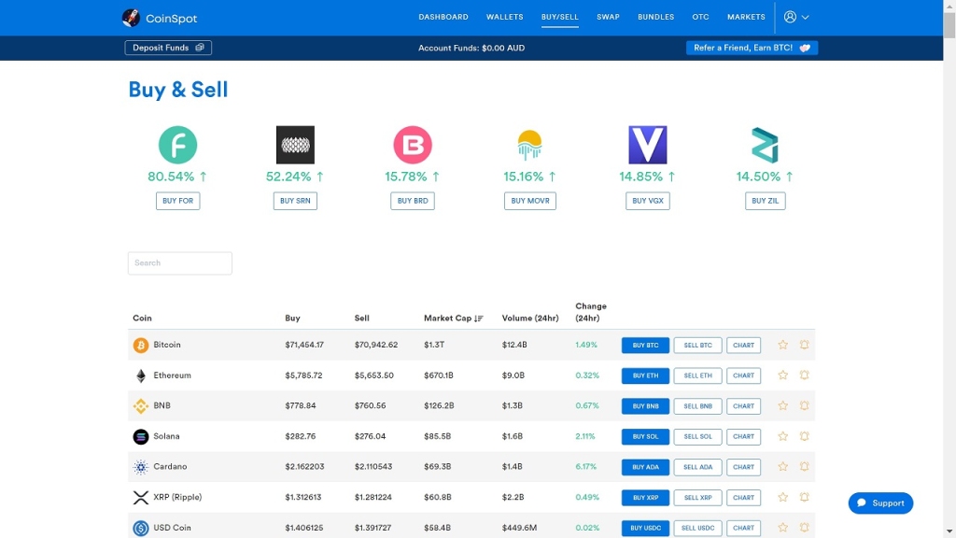Favorite USD Coin with the star

tap(783, 528)
